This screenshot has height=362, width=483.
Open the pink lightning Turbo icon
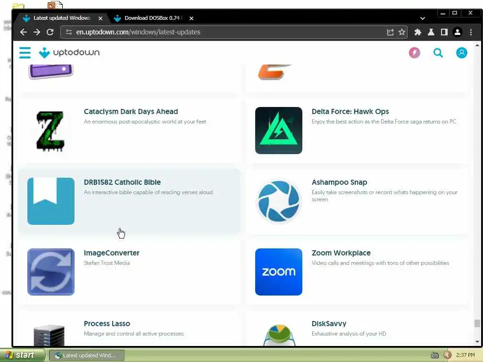[415, 53]
